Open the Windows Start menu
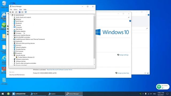Screen dimensions: 171x96 pos(3,94)
